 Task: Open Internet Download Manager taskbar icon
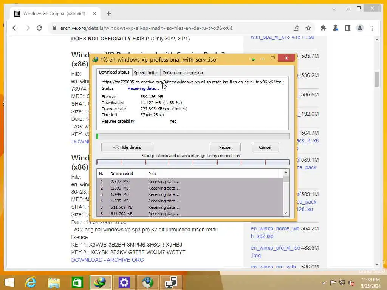[100, 282]
